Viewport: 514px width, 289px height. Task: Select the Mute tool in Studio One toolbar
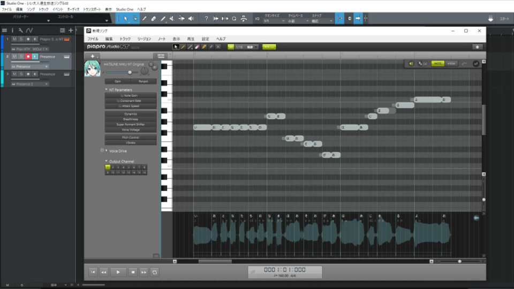pyautogui.click(x=172, y=19)
